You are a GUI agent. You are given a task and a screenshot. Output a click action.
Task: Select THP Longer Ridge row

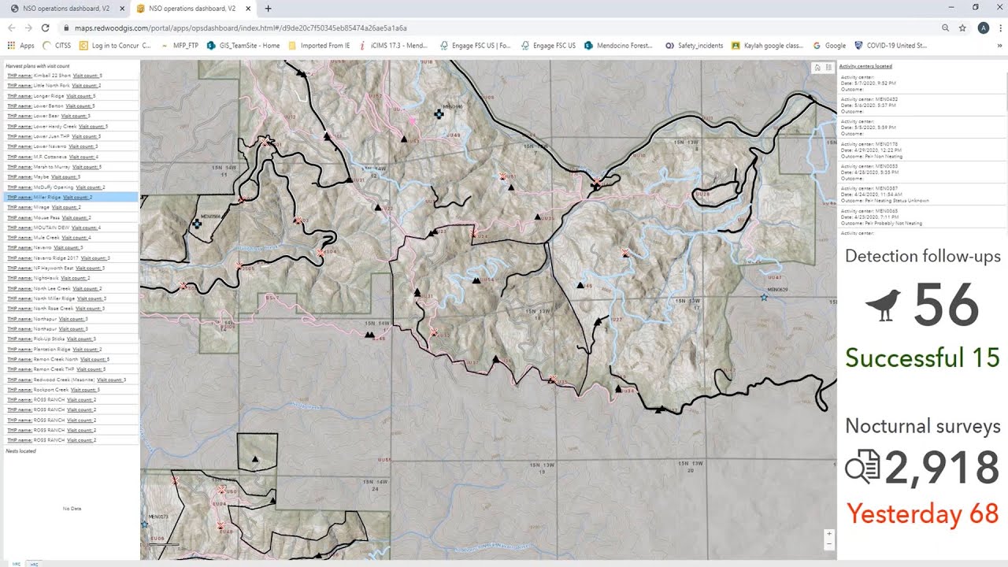pos(70,96)
